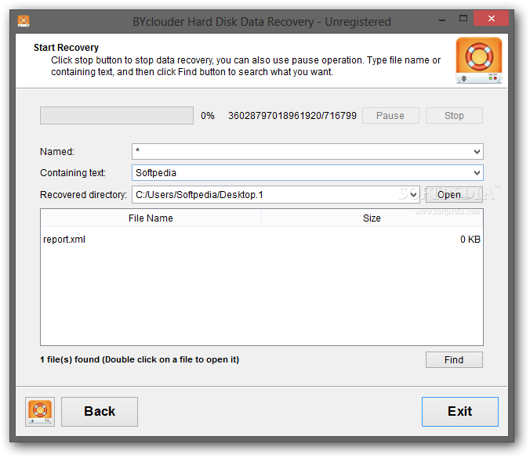The width and height of the screenshot is (530, 458).
Task: Maximize the Data Recovery window
Action: pyautogui.click(x=463, y=19)
